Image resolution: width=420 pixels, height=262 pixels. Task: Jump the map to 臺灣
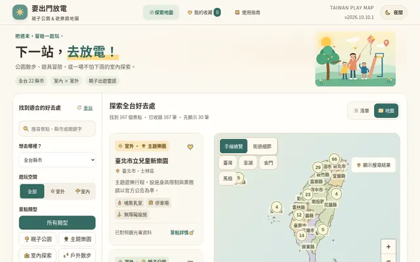[x=228, y=162]
